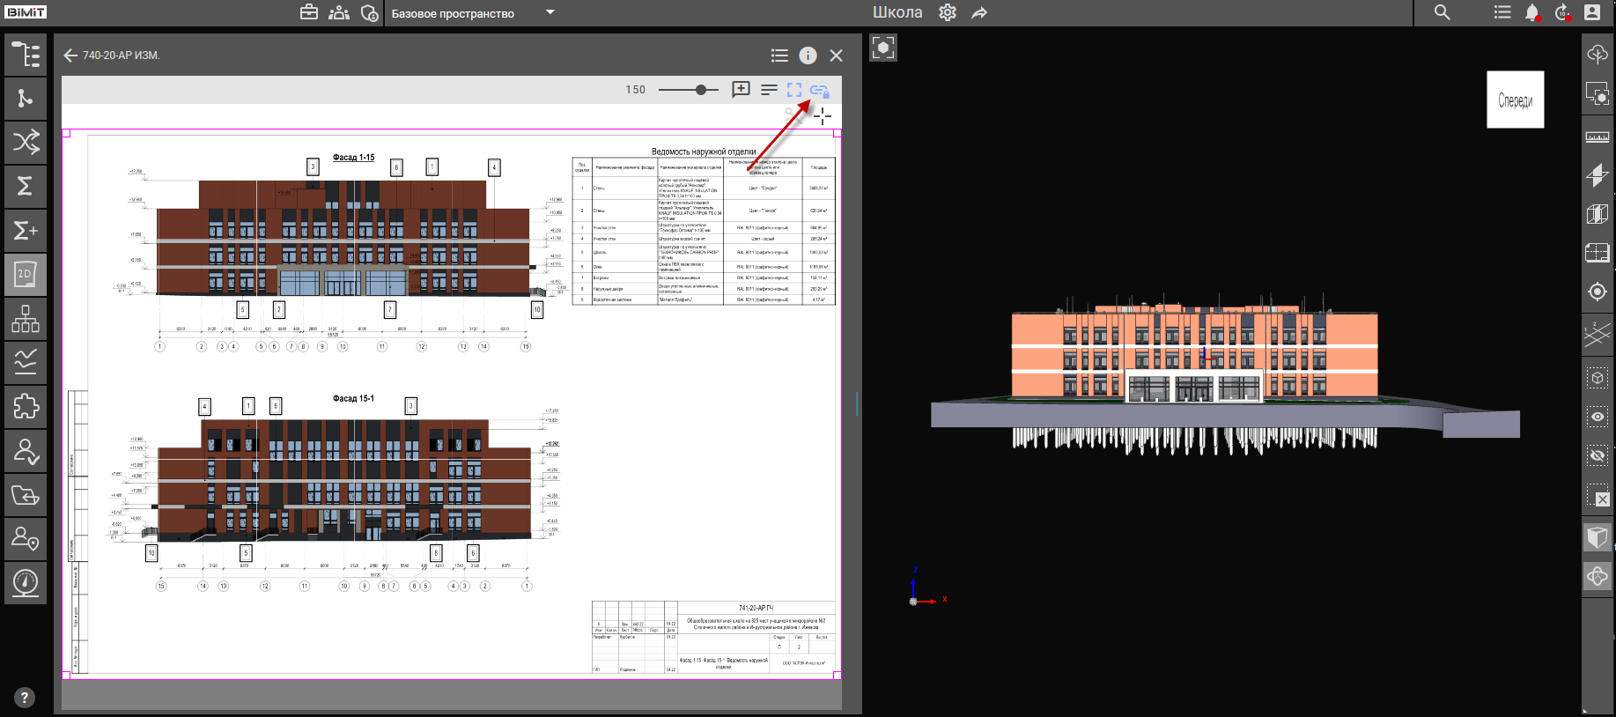Open the 2D drawings panel in sidebar
The image size is (1616, 717).
(26, 275)
